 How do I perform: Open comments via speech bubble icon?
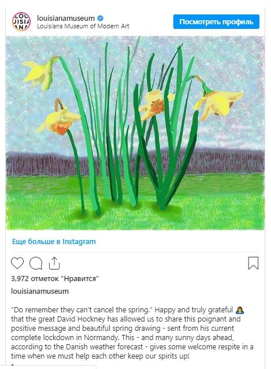pyautogui.click(x=36, y=263)
